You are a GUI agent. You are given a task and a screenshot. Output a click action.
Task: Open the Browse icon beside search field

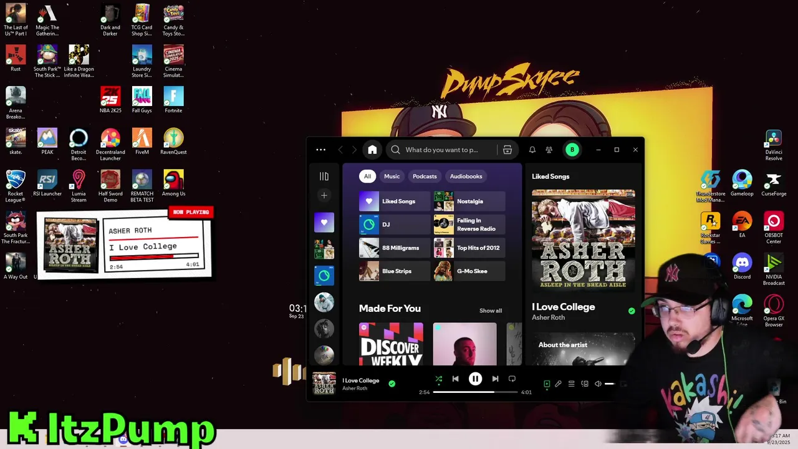[x=507, y=150]
